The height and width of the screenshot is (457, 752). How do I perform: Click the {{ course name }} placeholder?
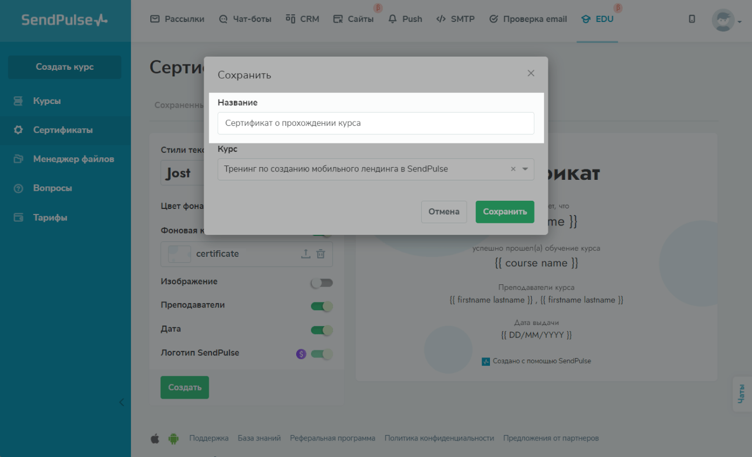point(537,263)
